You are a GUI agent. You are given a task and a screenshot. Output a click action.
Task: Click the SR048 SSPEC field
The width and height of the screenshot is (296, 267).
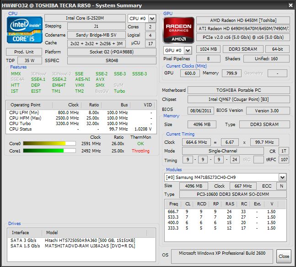[x=112, y=60]
